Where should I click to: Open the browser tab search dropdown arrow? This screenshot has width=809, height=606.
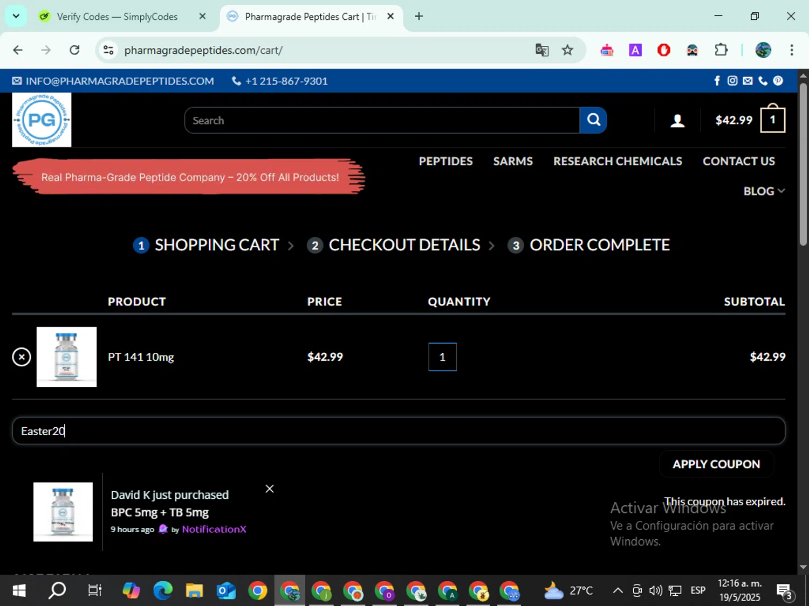click(16, 16)
